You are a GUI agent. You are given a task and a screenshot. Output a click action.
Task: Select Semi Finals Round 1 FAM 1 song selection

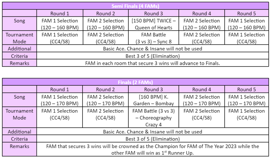tap(60, 24)
